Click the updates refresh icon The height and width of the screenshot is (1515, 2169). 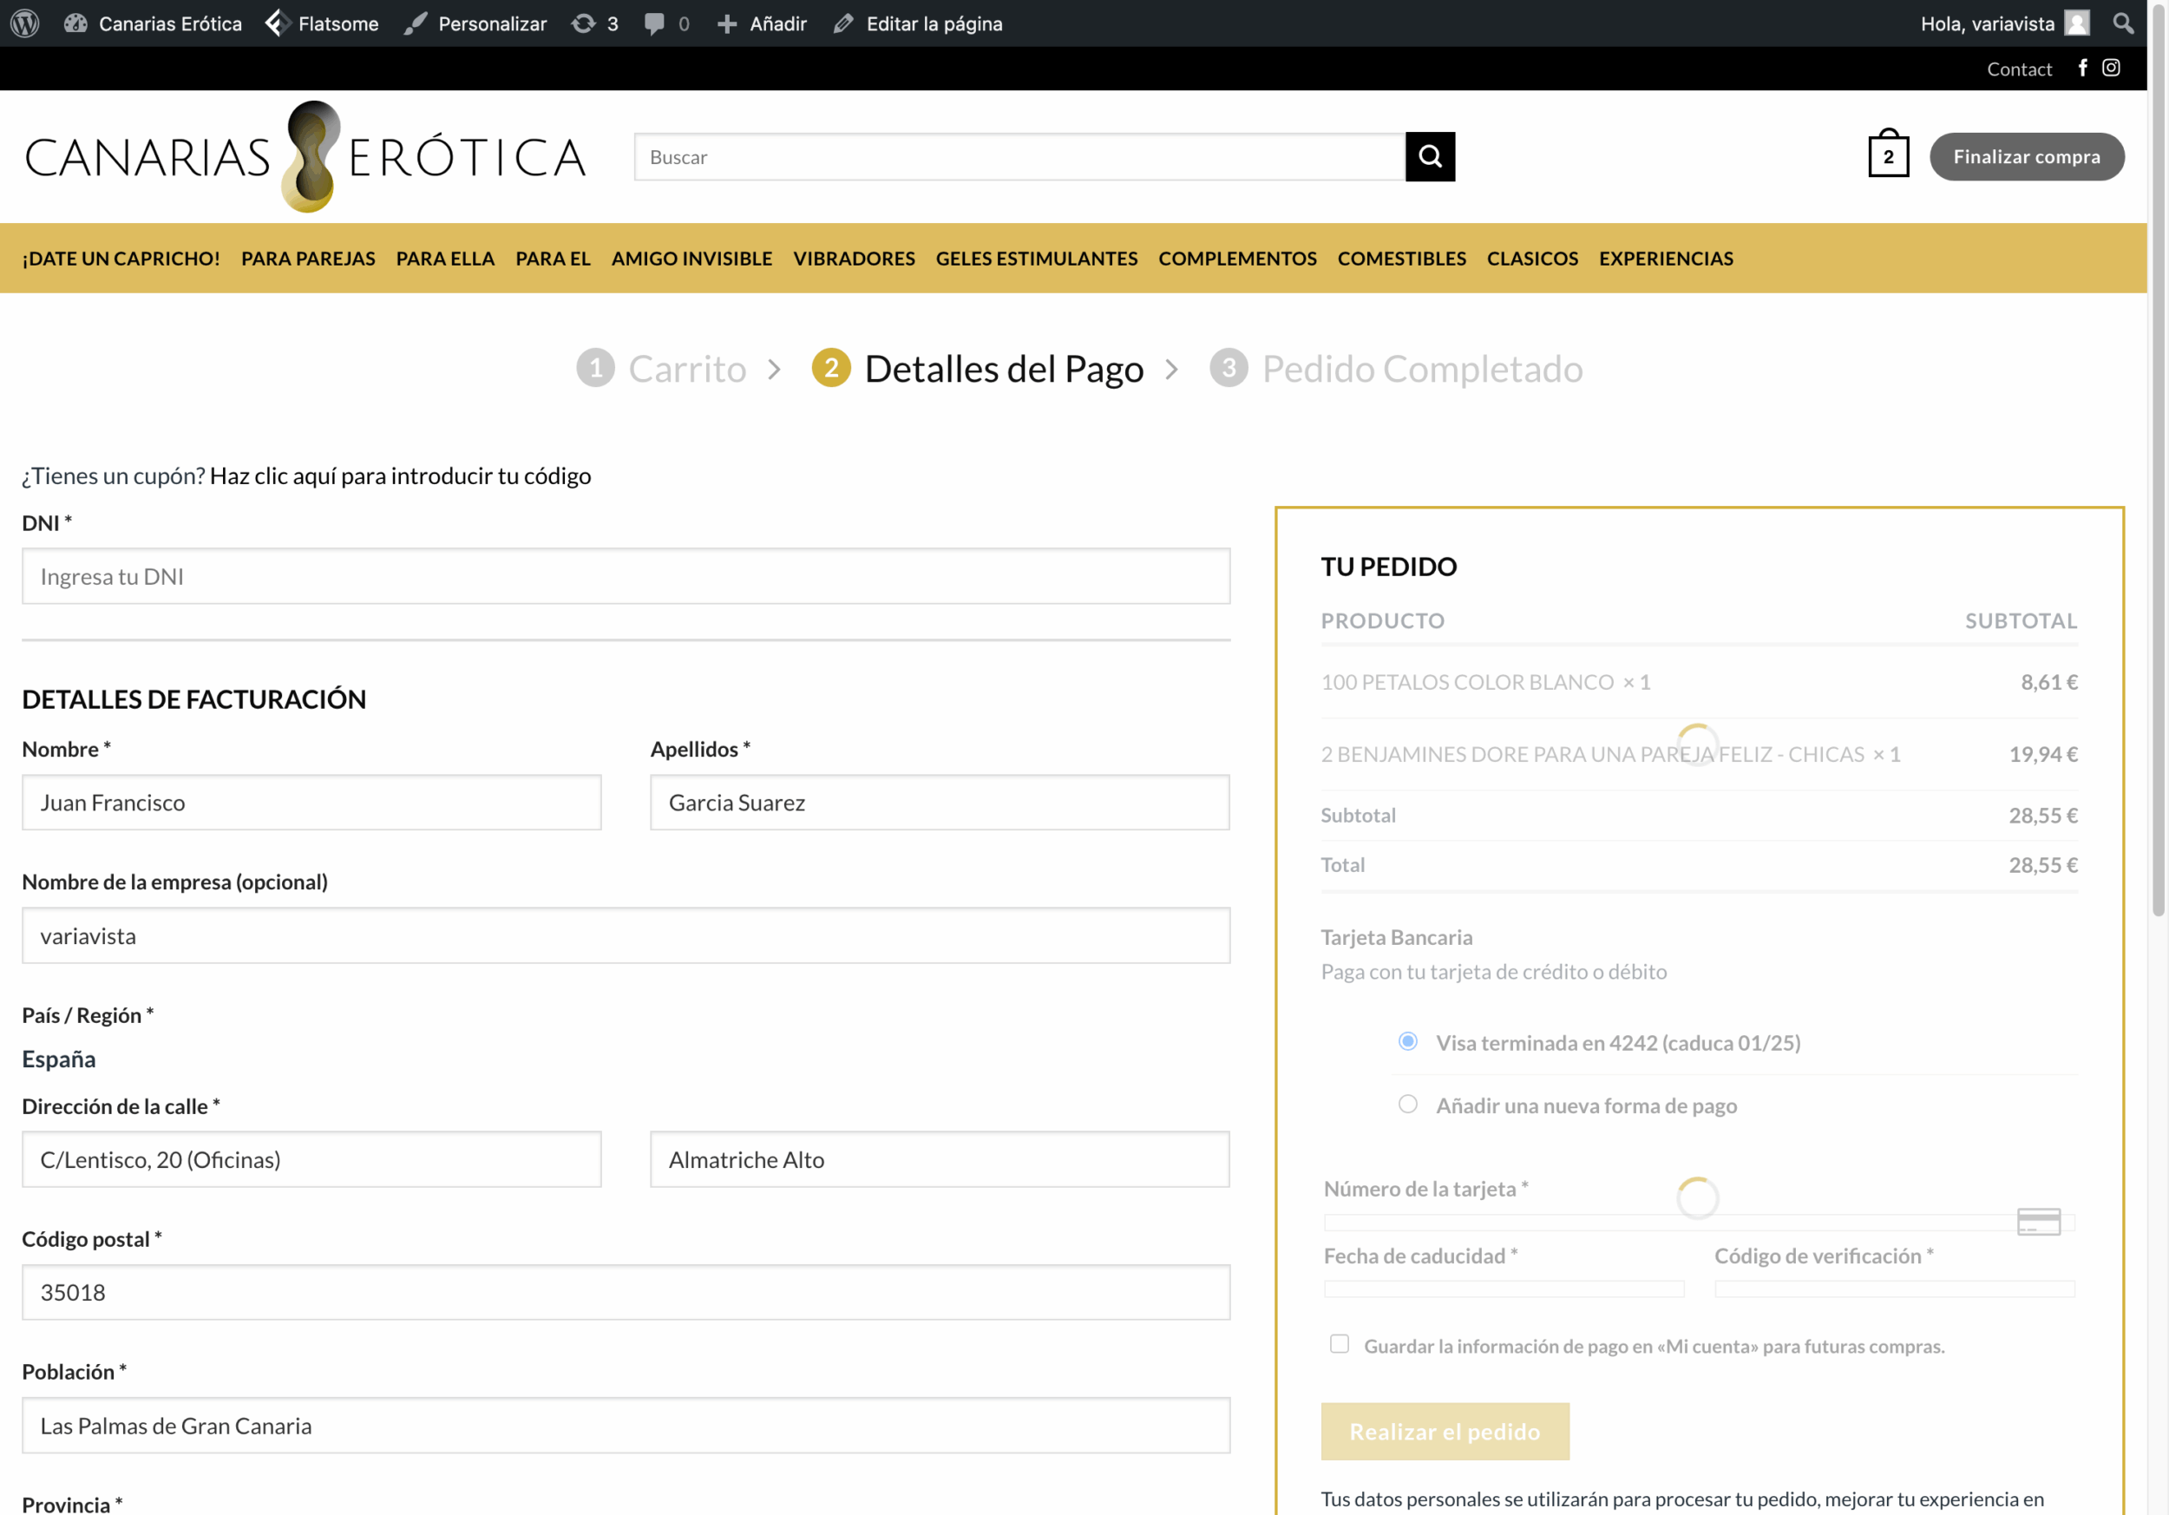point(584,23)
